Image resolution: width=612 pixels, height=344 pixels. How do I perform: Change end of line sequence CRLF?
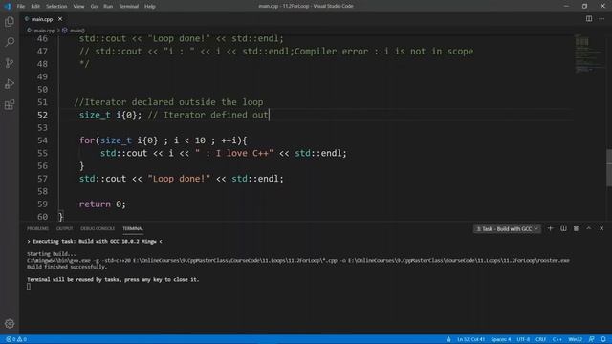(540, 339)
